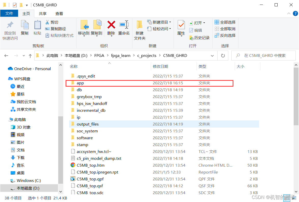Select WPS网盘 in navigation pane
The image size is (299, 202).
(x=19, y=79)
